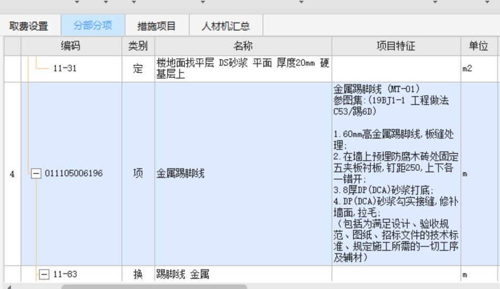Open the 措施项目 tab
Screen dimensions: 500x289
(157, 26)
